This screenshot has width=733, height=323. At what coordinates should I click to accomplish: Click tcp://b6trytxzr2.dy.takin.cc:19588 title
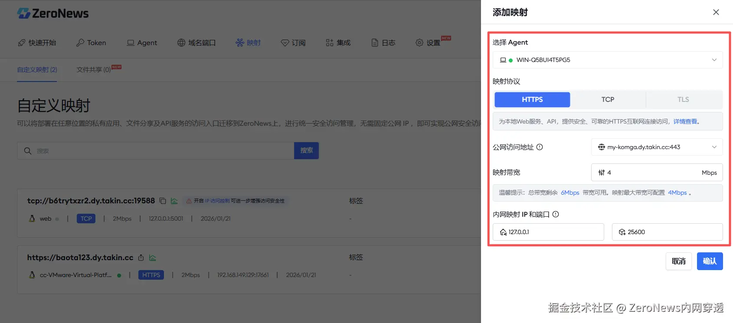(91, 201)
